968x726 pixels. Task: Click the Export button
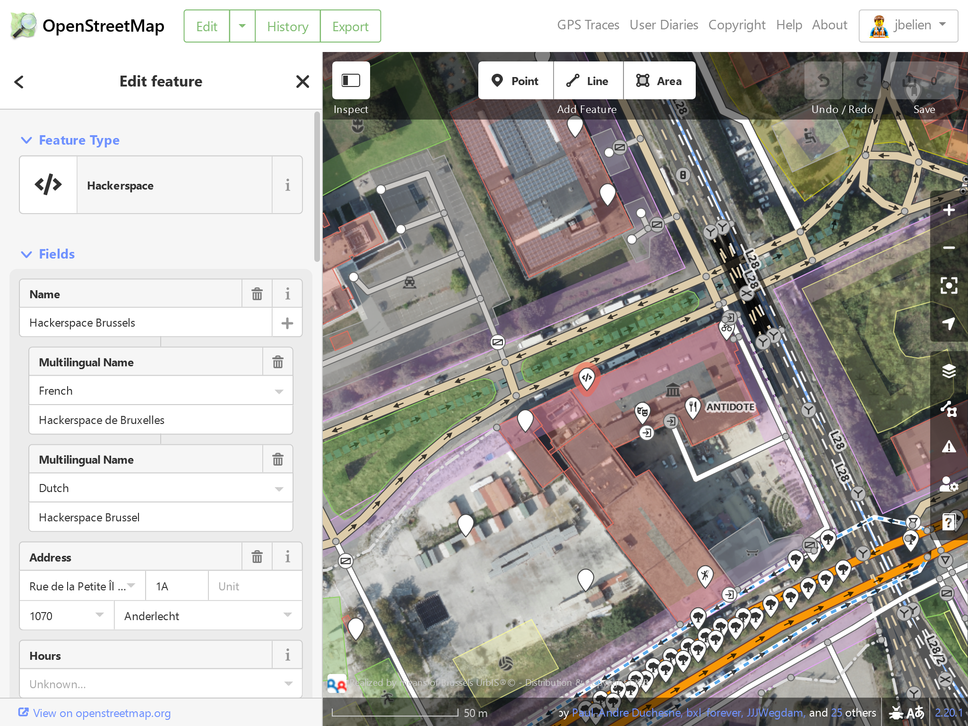click(x=350, y=26)
